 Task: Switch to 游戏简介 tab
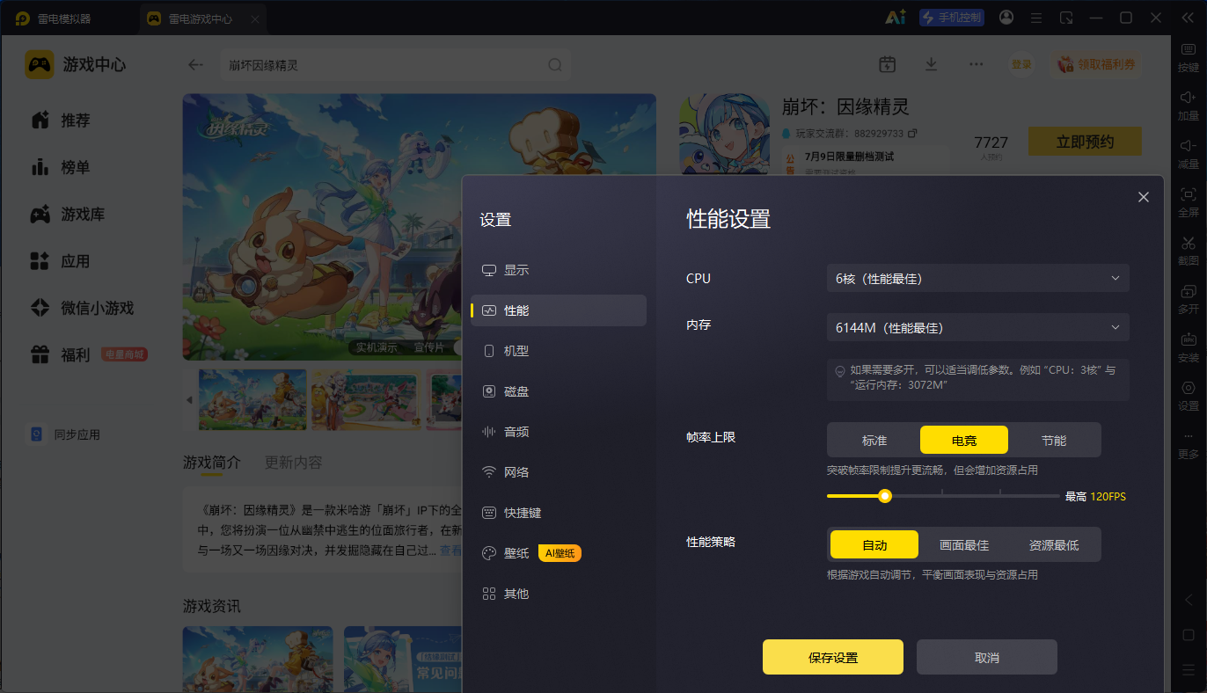212,463
